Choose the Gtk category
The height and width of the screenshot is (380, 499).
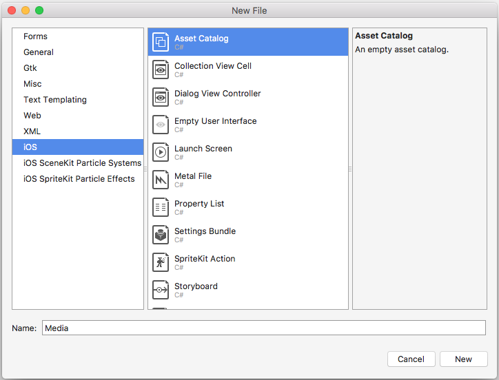pyautogui.click(x=78, y=68)
